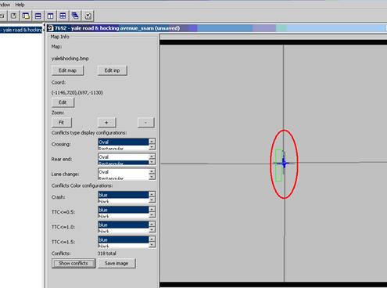Zoom in with the plus button
The height and width of the screenshot is (288, 387).
[106, 122]
